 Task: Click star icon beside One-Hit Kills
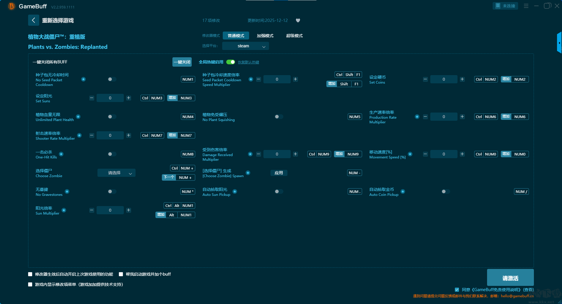[x=61, y=154]
